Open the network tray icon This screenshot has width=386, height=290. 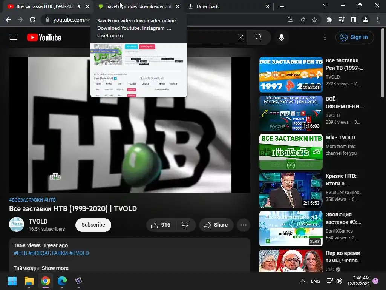329,281
